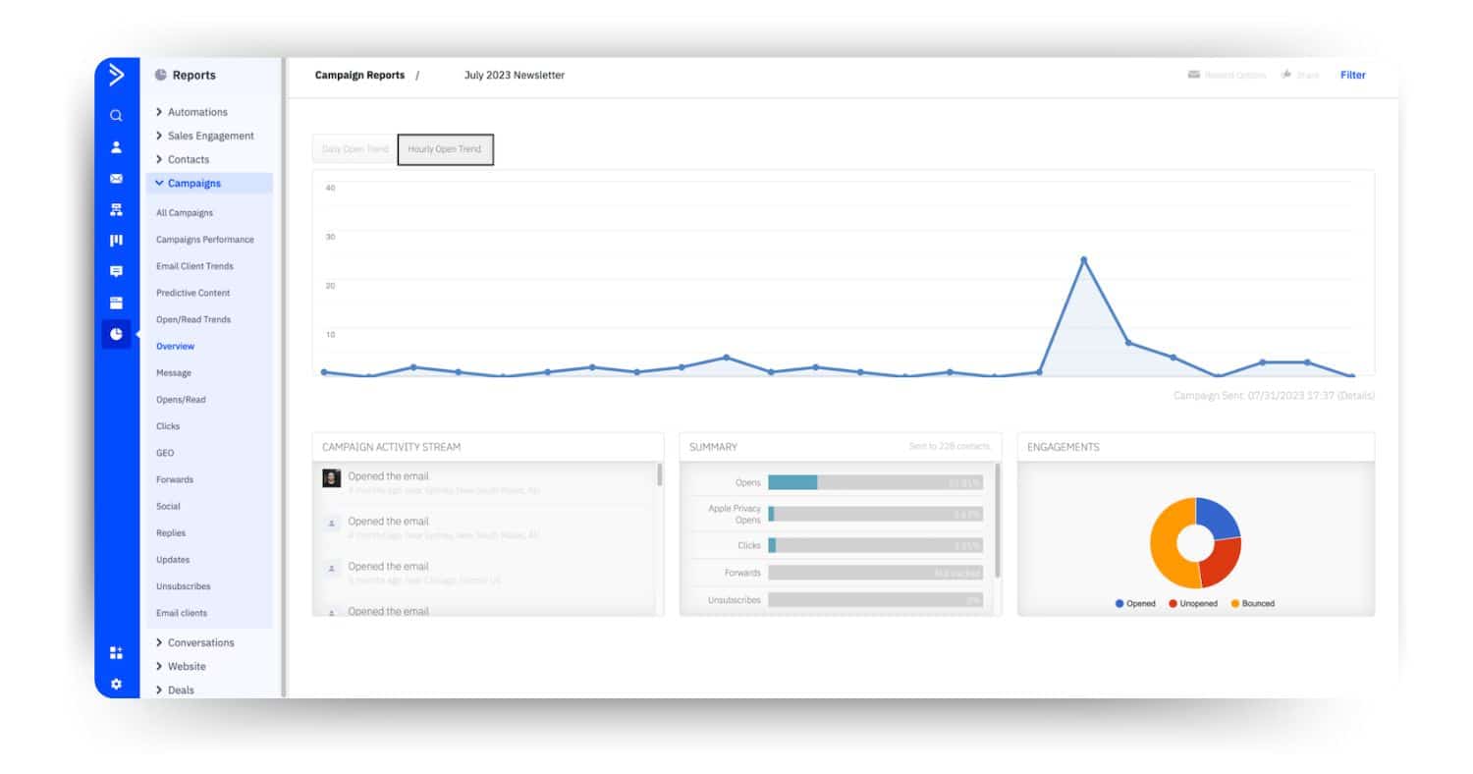Click the orange Bounced legend swatch

pos(1234,603)
